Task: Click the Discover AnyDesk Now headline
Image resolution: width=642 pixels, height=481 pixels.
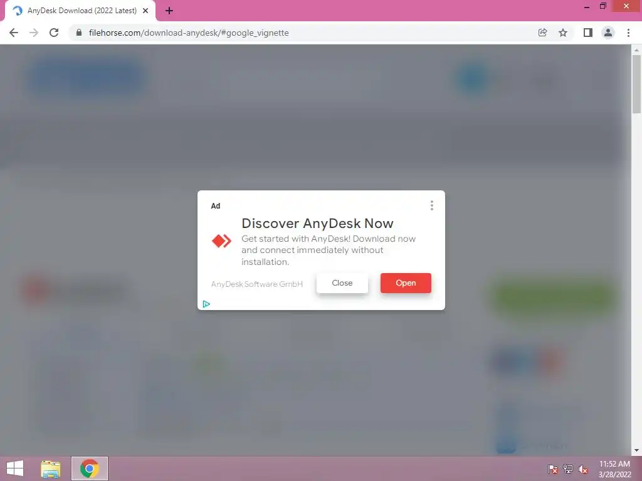Action: (317, 224)
